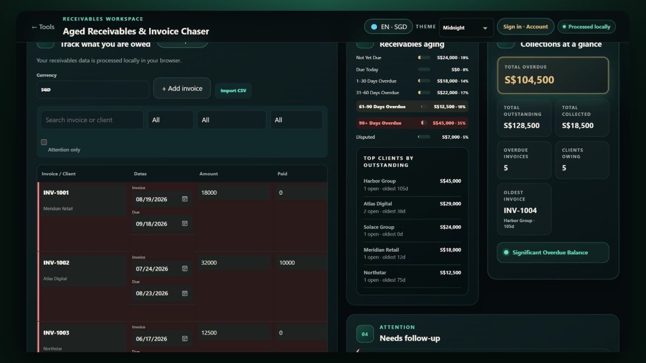This screenshot has width=646, height=363.
Task: Click Import CSV button
Action: pos(233,90)
